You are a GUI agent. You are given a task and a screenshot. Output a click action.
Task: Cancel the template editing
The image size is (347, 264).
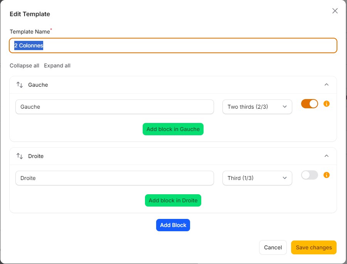(x=273, y=247)
